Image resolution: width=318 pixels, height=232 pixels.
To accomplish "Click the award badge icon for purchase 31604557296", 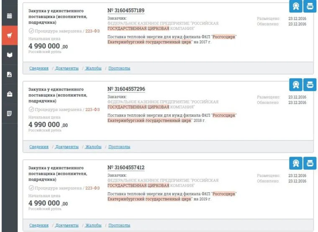I will 295,85.
